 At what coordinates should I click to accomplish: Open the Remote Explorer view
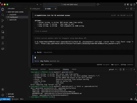click(3, 32)
